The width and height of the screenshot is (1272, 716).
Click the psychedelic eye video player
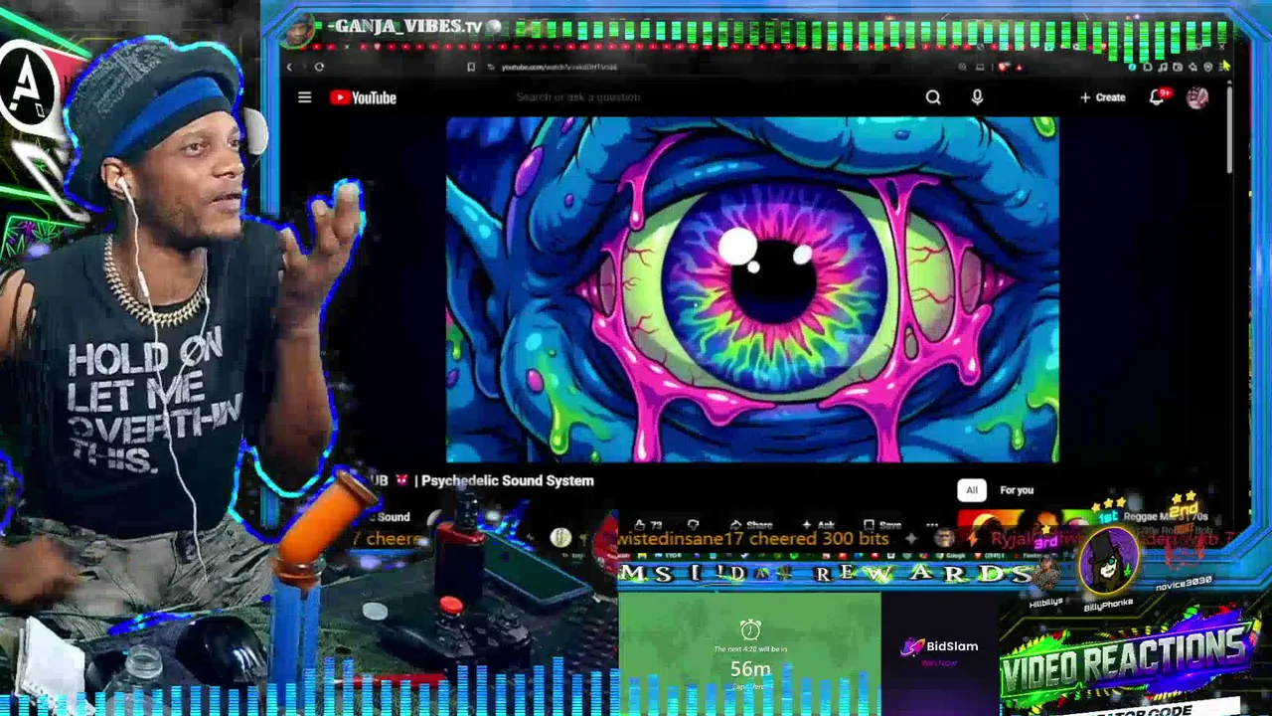click(x=752, y=289)
